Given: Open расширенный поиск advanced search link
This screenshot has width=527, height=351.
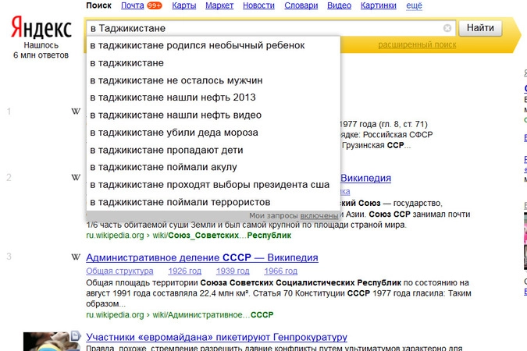Looking at the screenshot, I should 417,45.
